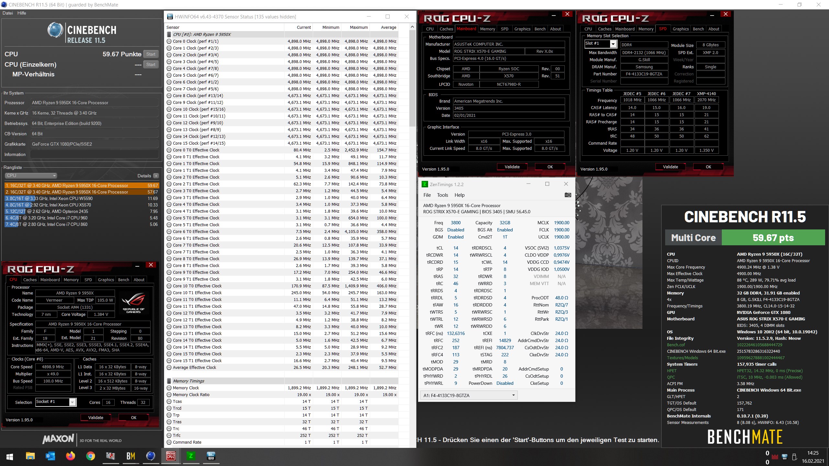This screenshot has width=829, height=466.
Task: Click the HWiNFO vertical scrollbar thumb
Action: coord(412,78)
